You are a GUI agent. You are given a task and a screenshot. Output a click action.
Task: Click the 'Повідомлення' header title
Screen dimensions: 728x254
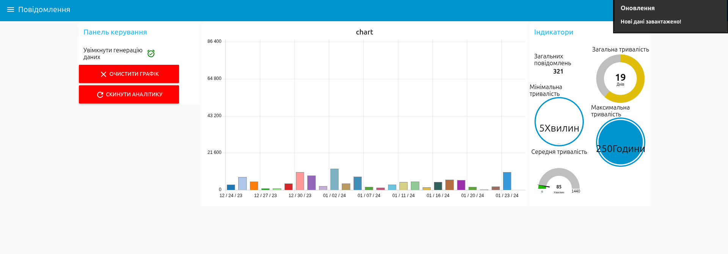(x=44, y=9)
